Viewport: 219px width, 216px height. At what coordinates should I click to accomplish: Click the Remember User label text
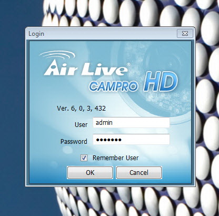point(115,158)
